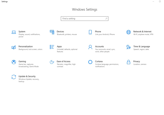Click the Time & Language icon

pyautogui.click(x=129, y=47)
